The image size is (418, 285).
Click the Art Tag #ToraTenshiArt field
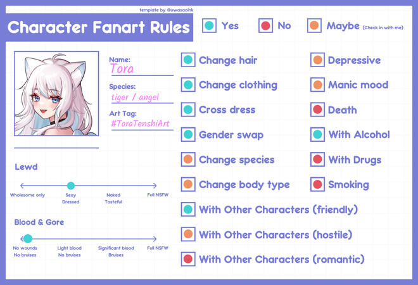pyautogui.click(x=141, y=123)
